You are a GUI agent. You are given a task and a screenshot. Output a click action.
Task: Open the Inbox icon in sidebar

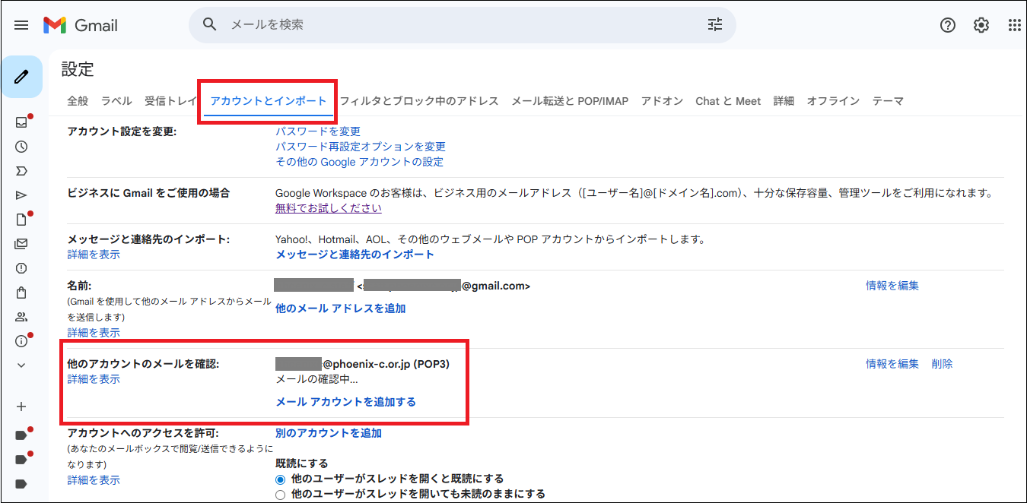click(21, 122)
